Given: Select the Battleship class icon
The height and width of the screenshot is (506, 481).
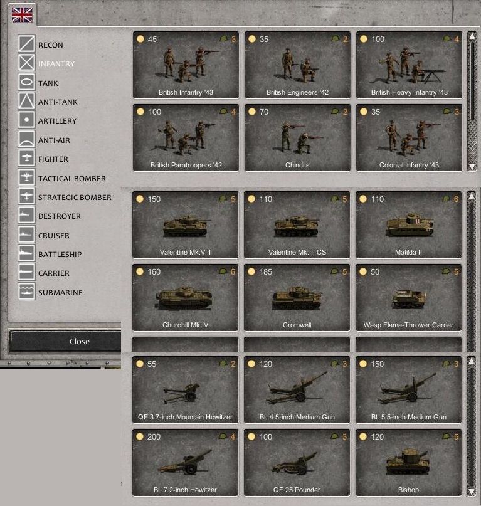Looking at the screenshot, I should (26, 253).
